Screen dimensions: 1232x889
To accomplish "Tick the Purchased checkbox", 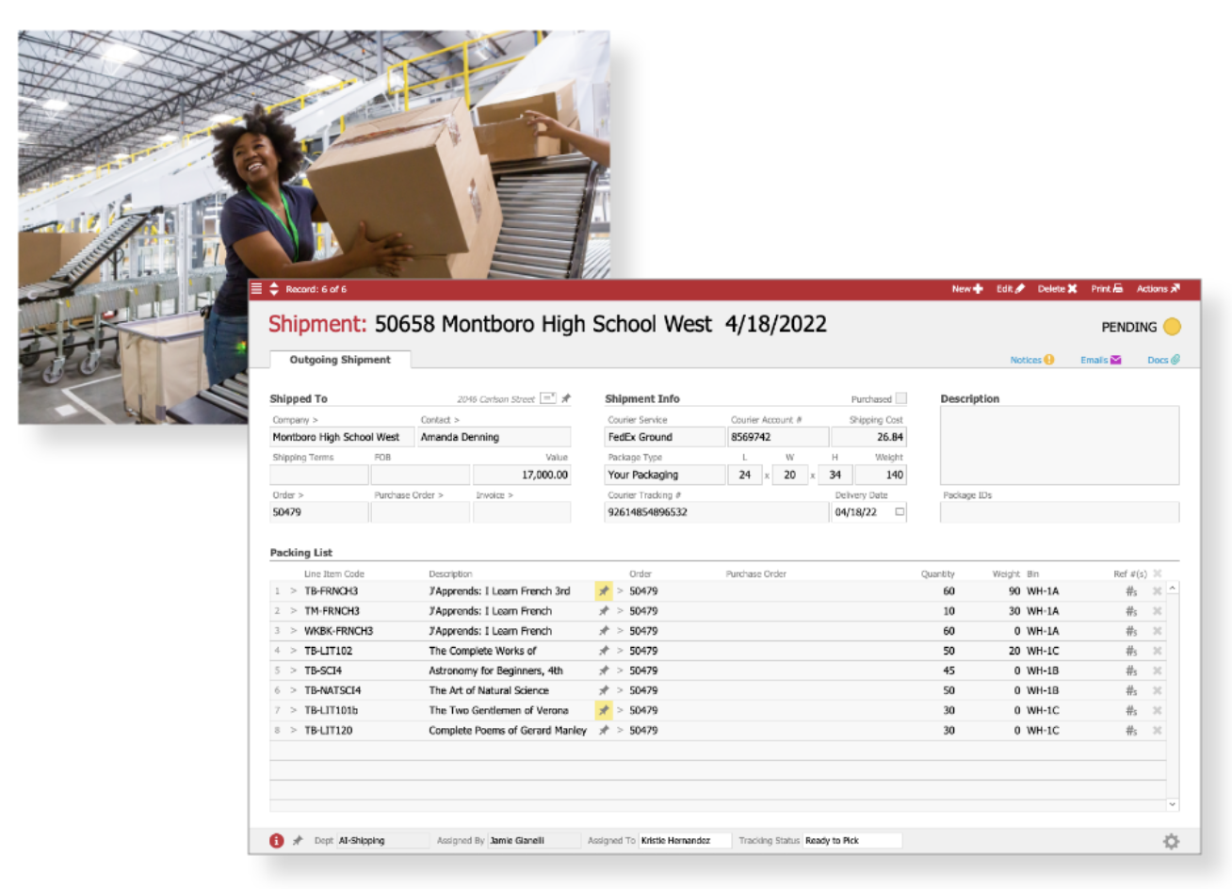I will (901, 398).
